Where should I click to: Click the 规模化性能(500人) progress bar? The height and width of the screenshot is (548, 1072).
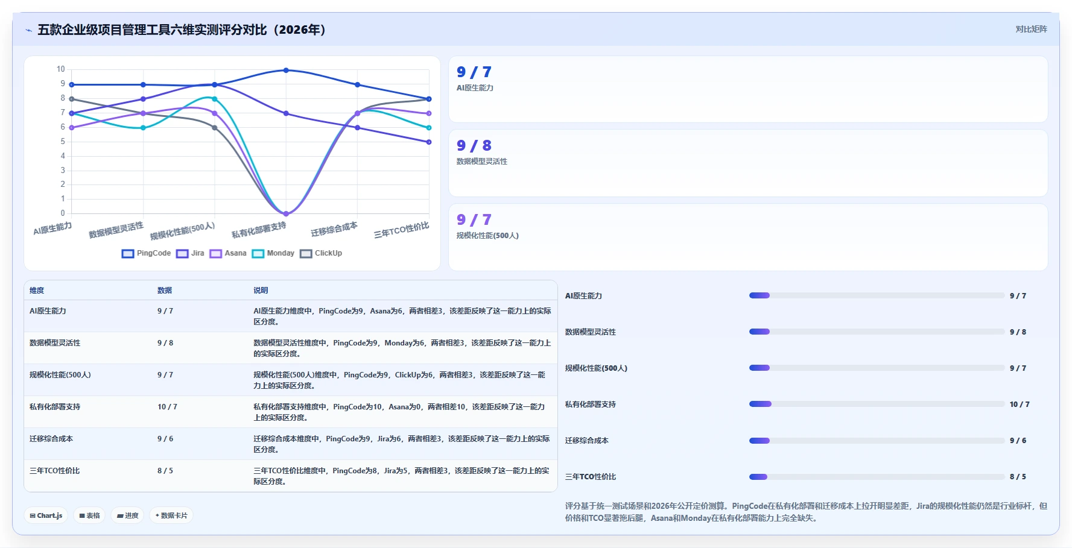click(877, 368)
